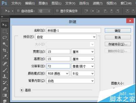Click the 宽度 input field
The image size is (136, 103).
tap(58, 51)
